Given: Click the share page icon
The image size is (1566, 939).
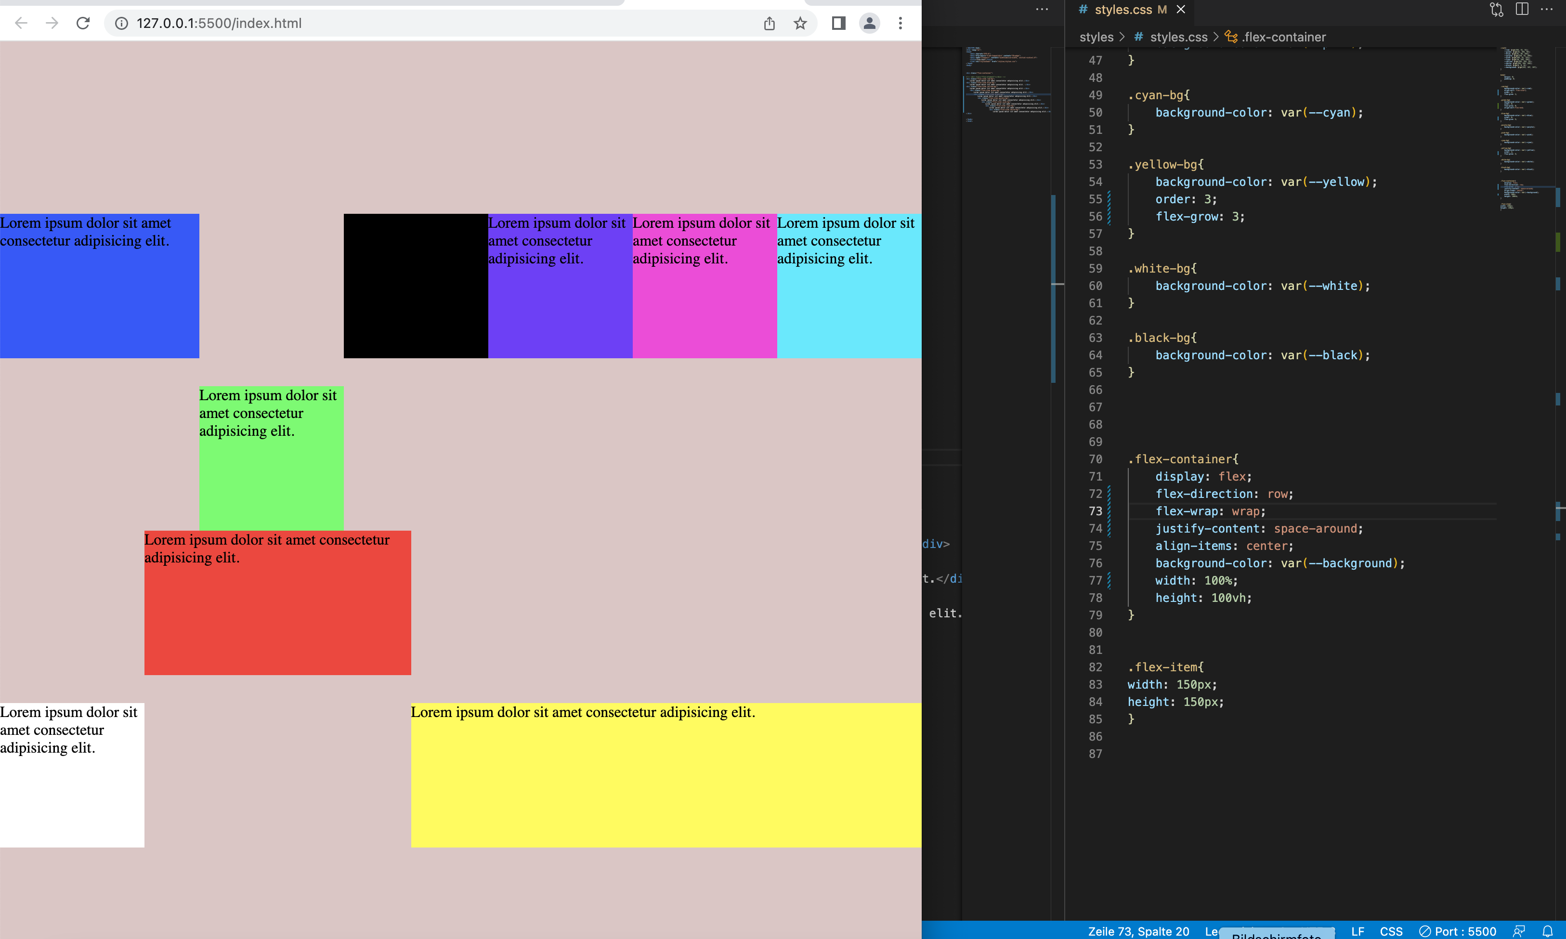Looking at the screenshot, I should tap(769, 24).
